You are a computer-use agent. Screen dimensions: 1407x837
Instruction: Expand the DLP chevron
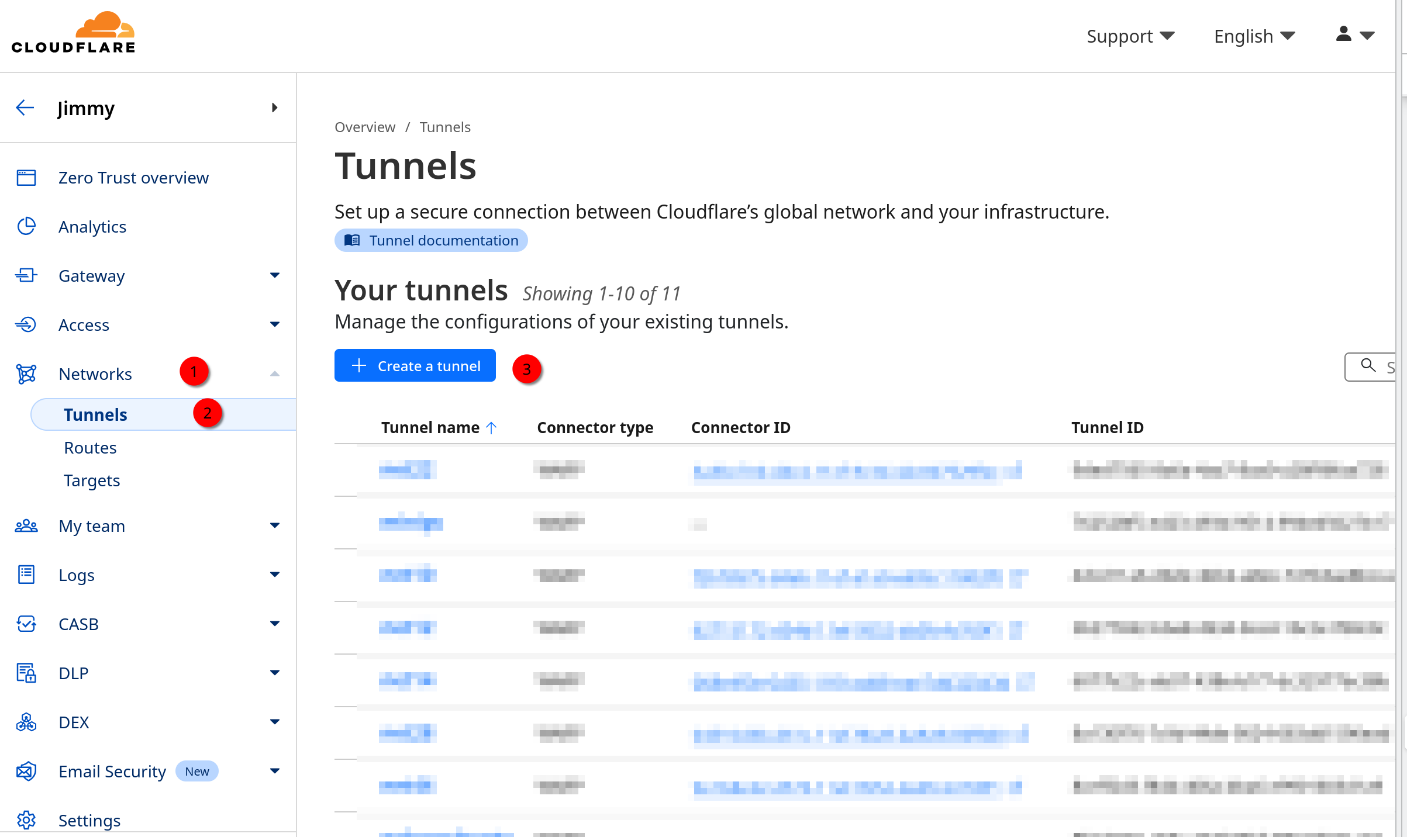[275, 673]
